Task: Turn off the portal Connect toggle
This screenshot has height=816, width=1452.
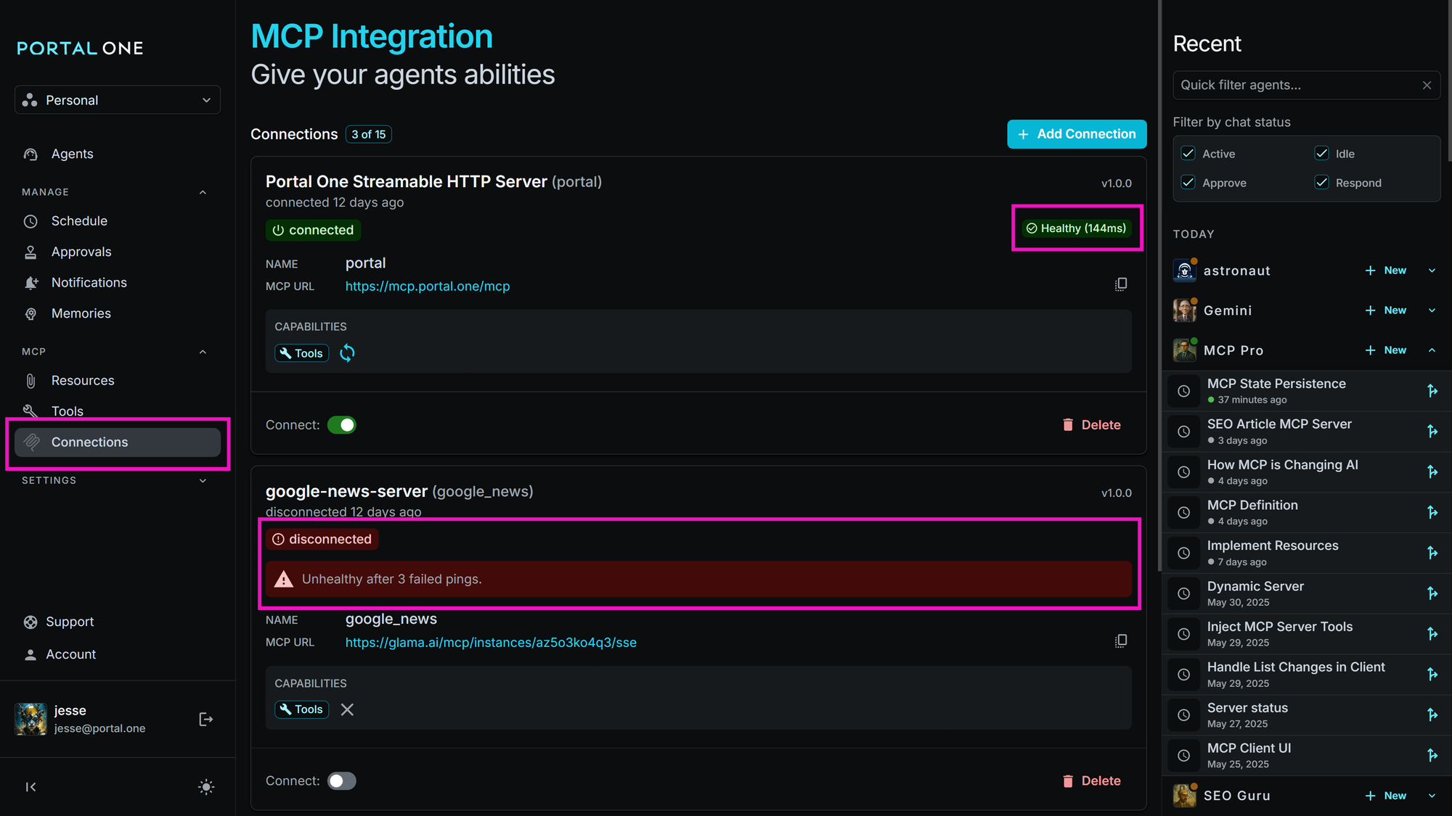Action: 342,425
